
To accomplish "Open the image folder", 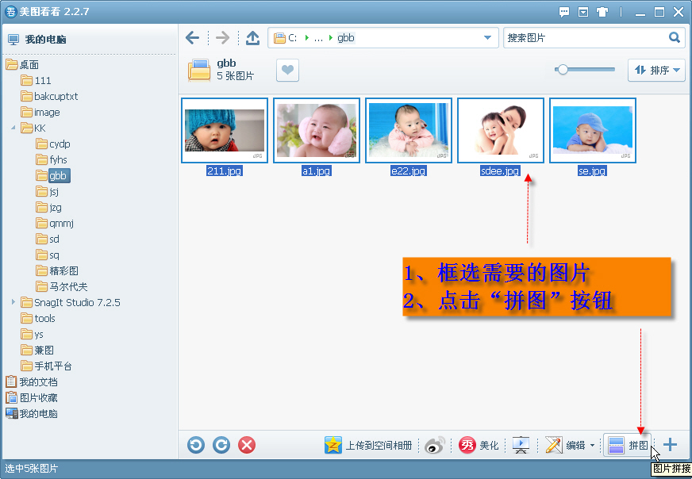I will coord(40,113).
